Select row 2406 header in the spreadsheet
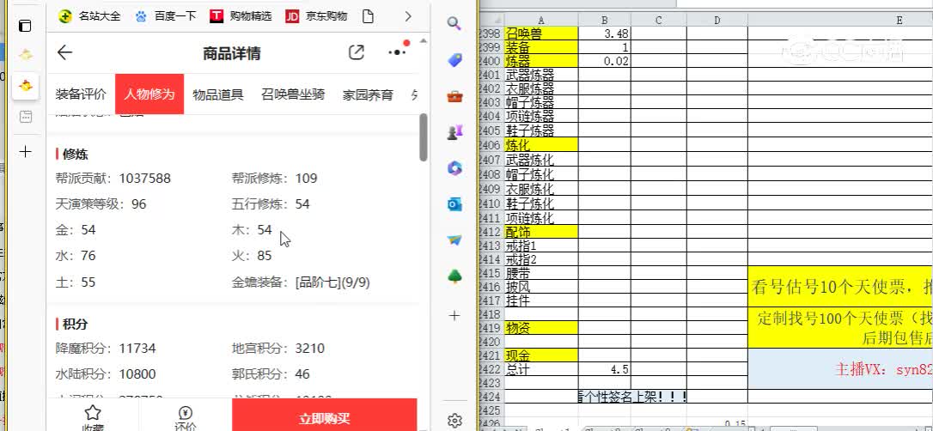The image size is (933, 431). pos(491,144)
